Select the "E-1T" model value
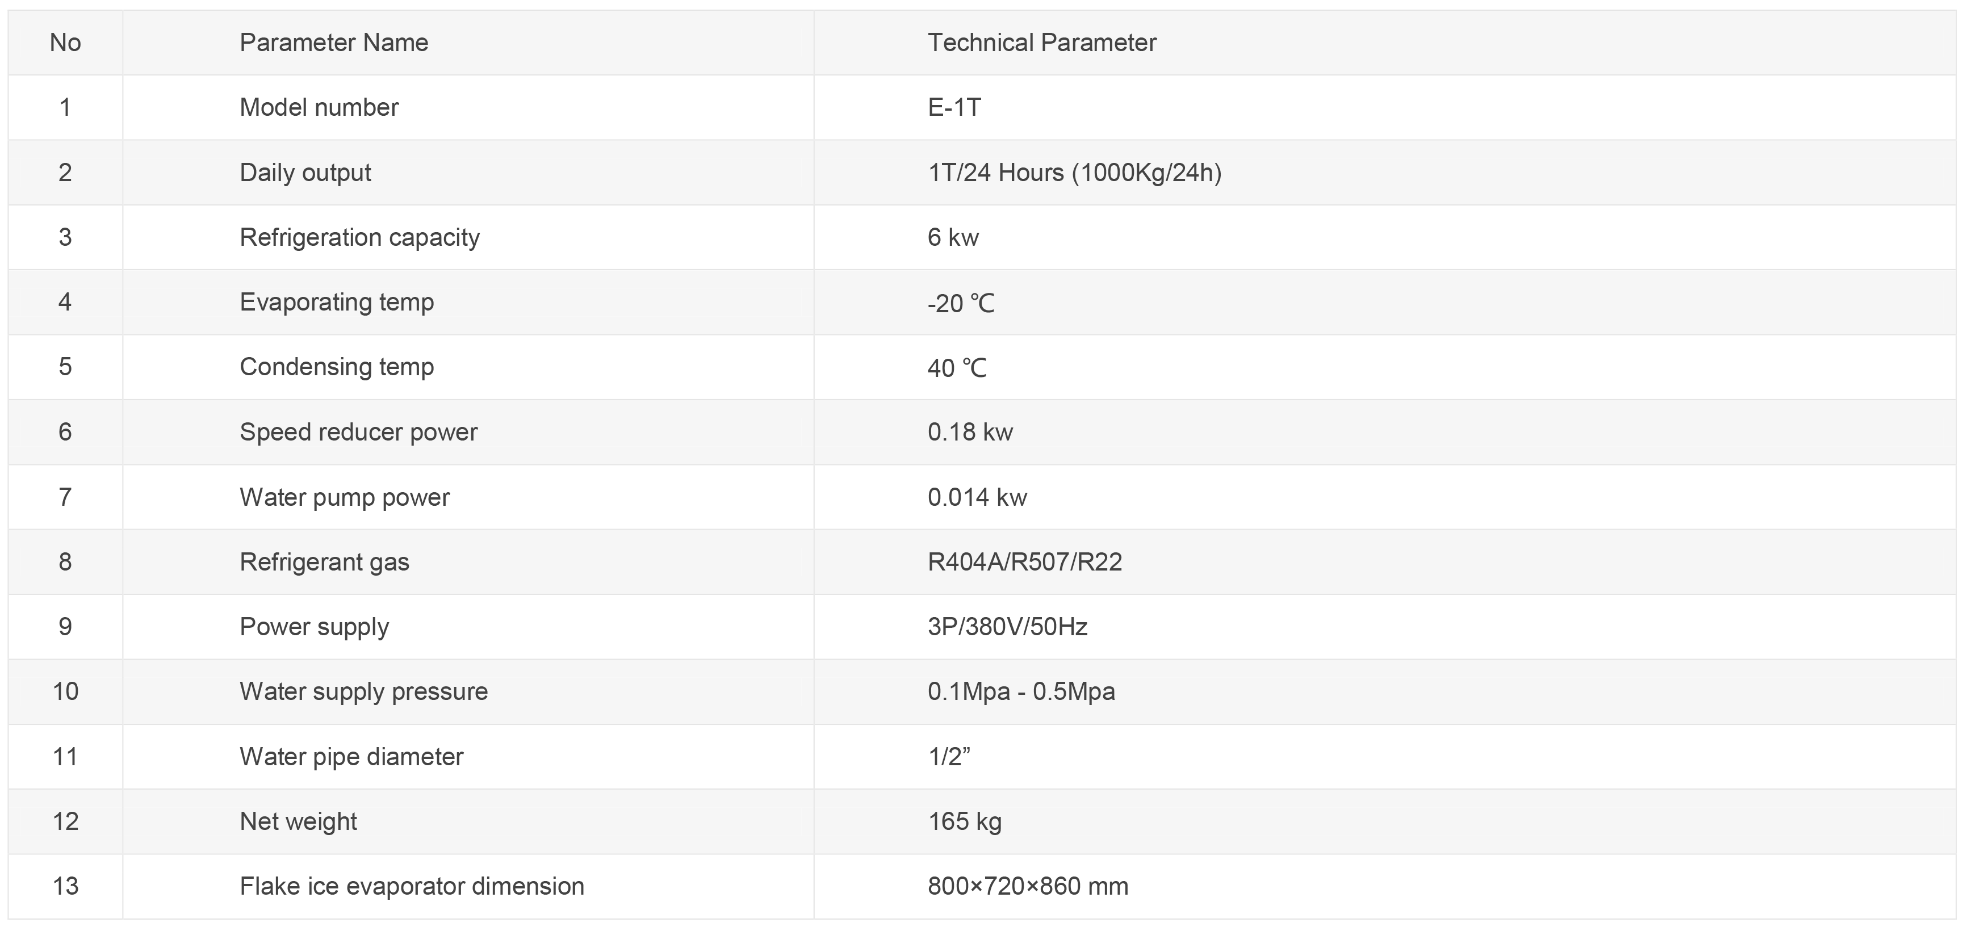This screenshot has height=931, width=1964. [954, 107]
